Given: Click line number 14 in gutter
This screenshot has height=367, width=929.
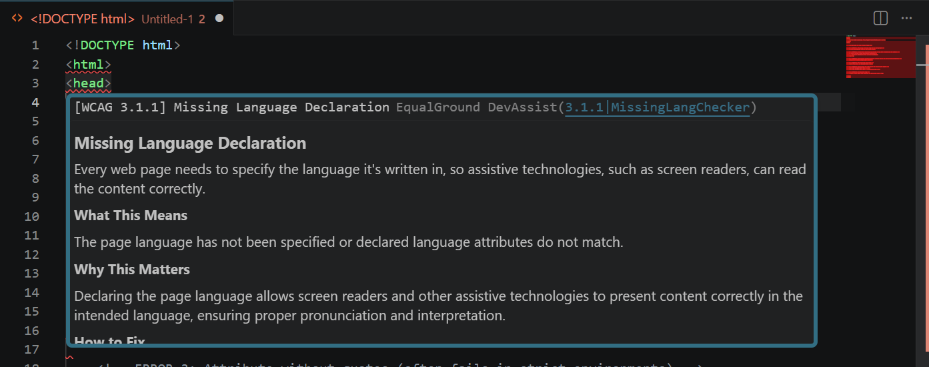Looking at the screenshot, I should pyautogui.click(x=31, y=293).
